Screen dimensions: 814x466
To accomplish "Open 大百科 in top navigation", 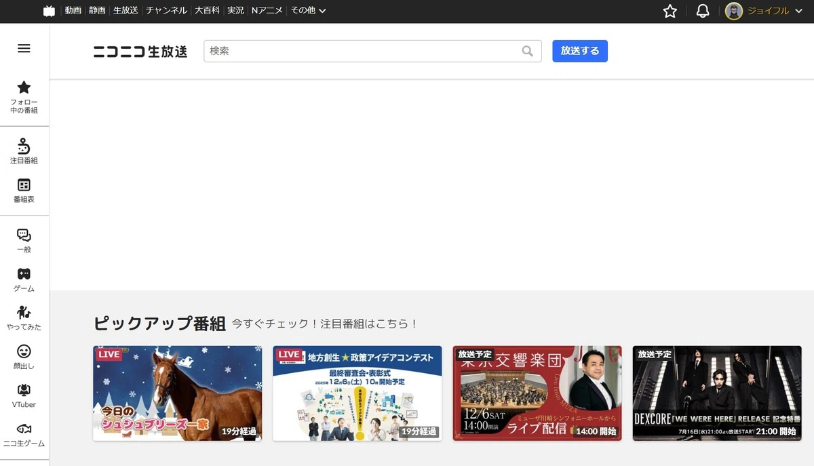I will (207, 11).
